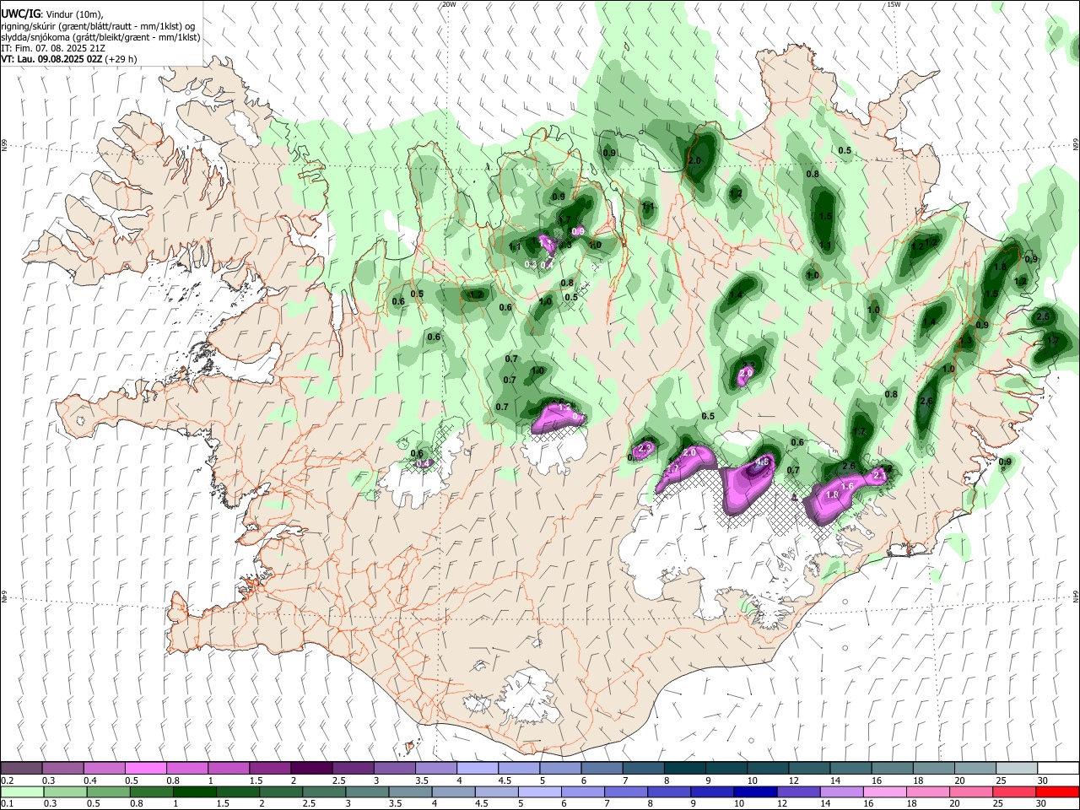Select the light pink swatch between 16 and 18
The width and height of the screenshot is (1080, 810).
[x=883, y=791]
